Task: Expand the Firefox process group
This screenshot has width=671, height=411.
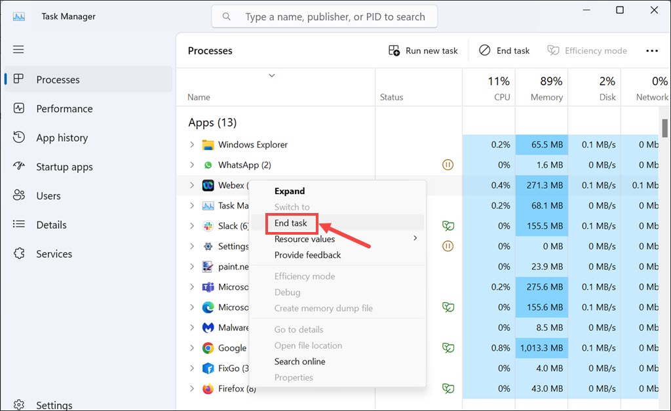Action: pyautogui.click(x=192, y=389)
